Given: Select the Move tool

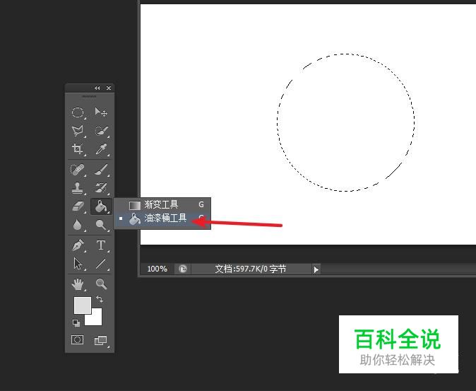Looking at the screenshot, I should click(x=101, y=112).
